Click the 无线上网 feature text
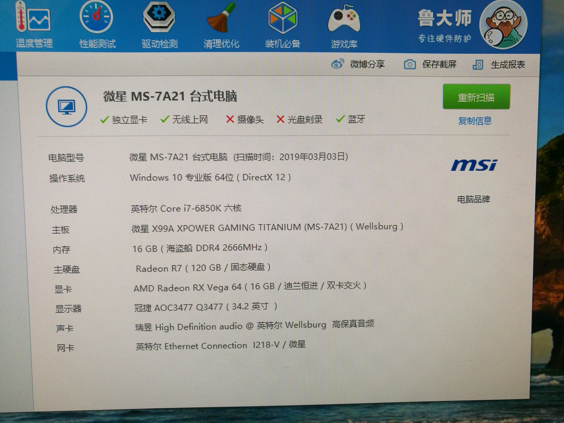The image size is (564, 423). point(190,120)
